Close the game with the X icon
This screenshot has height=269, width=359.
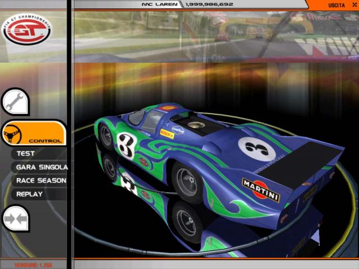pos(355,5)
